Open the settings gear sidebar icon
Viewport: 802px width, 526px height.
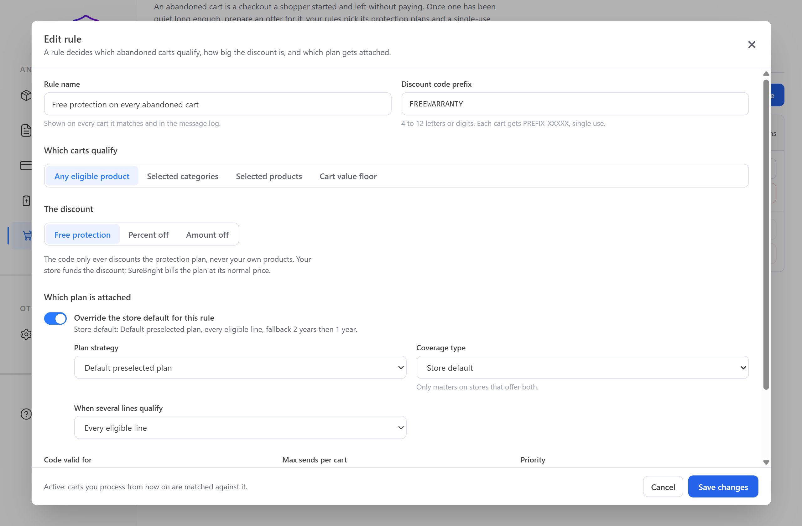(x=26, y=334)
